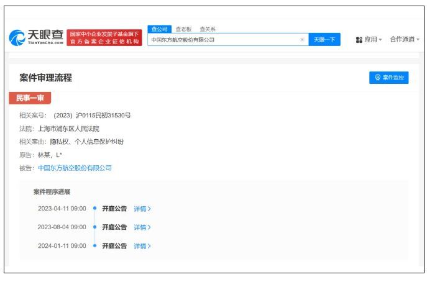
Task: Open 详情 for the 2024-01-11 hearing
Action: (x=142, y=246)
